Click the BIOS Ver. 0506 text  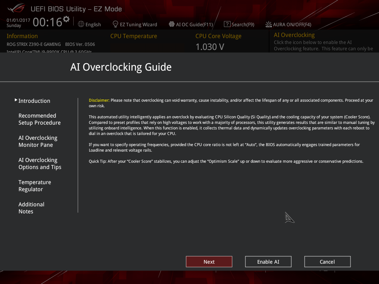[80, 44]
